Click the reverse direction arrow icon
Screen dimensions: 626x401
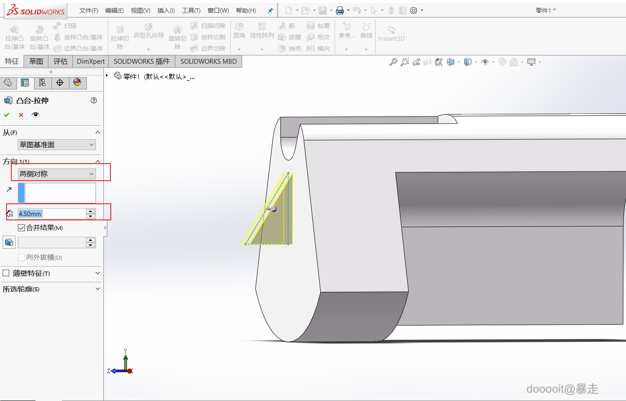[x=9, y=189]
